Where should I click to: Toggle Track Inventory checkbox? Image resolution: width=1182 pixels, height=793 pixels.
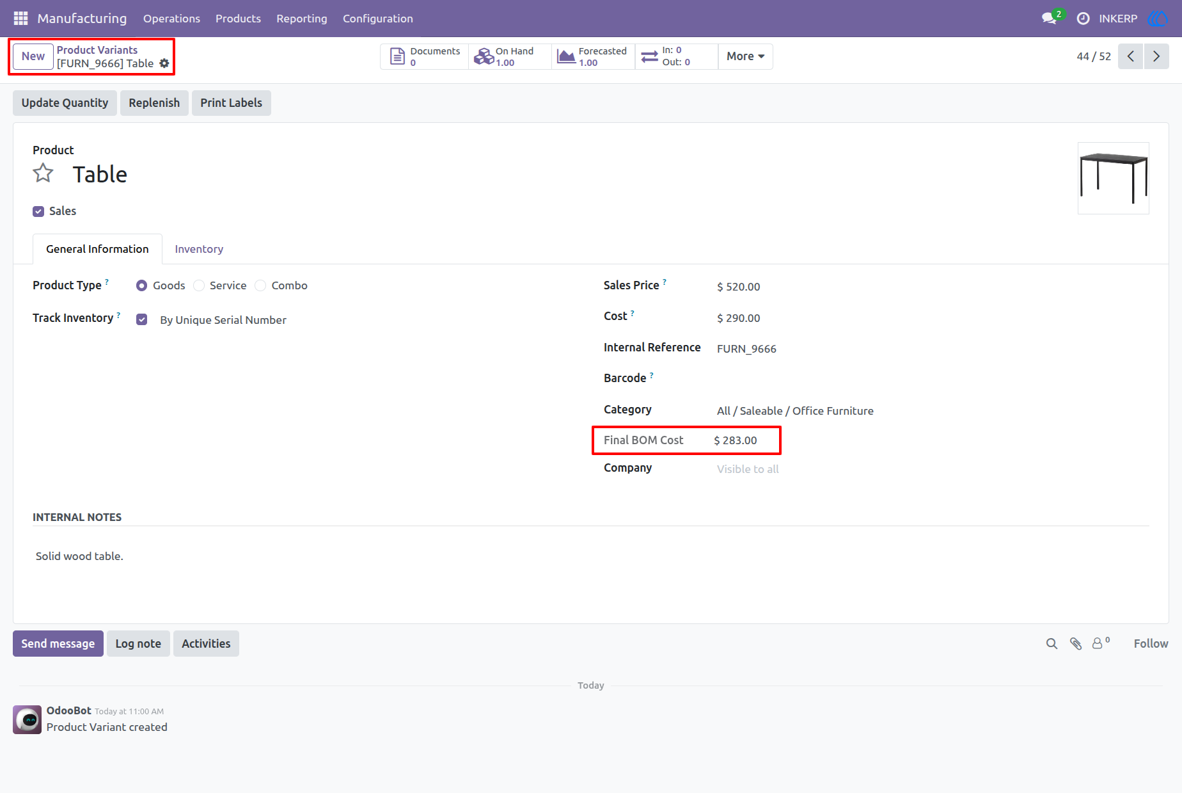[142, 319]
